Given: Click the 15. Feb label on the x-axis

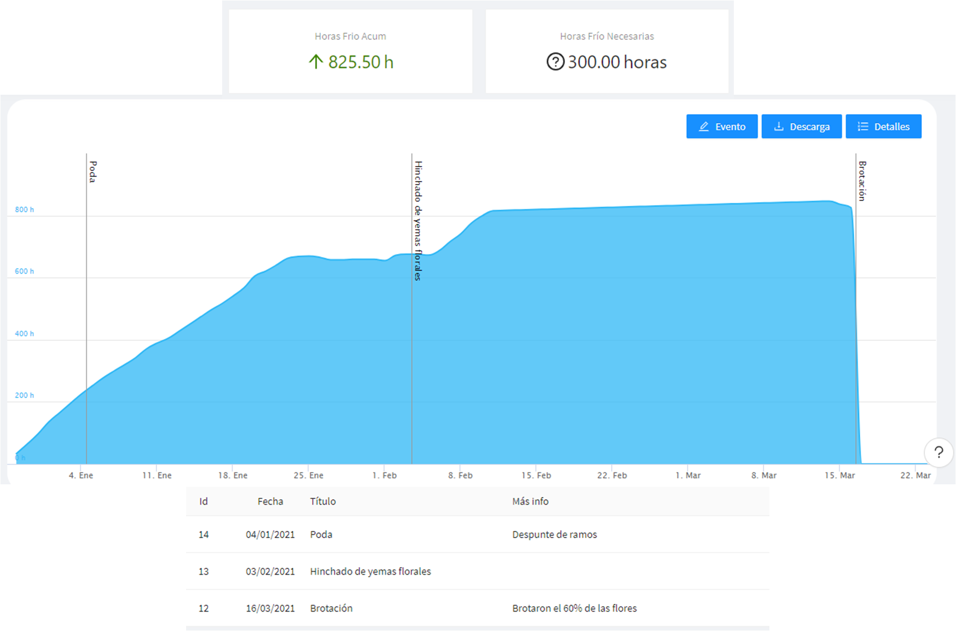Looking at the screenshot, I should point(536,475).
